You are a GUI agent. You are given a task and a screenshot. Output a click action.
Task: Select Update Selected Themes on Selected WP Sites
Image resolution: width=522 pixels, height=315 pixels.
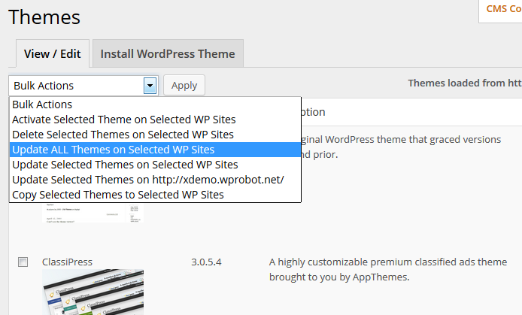tap(125, 165)
